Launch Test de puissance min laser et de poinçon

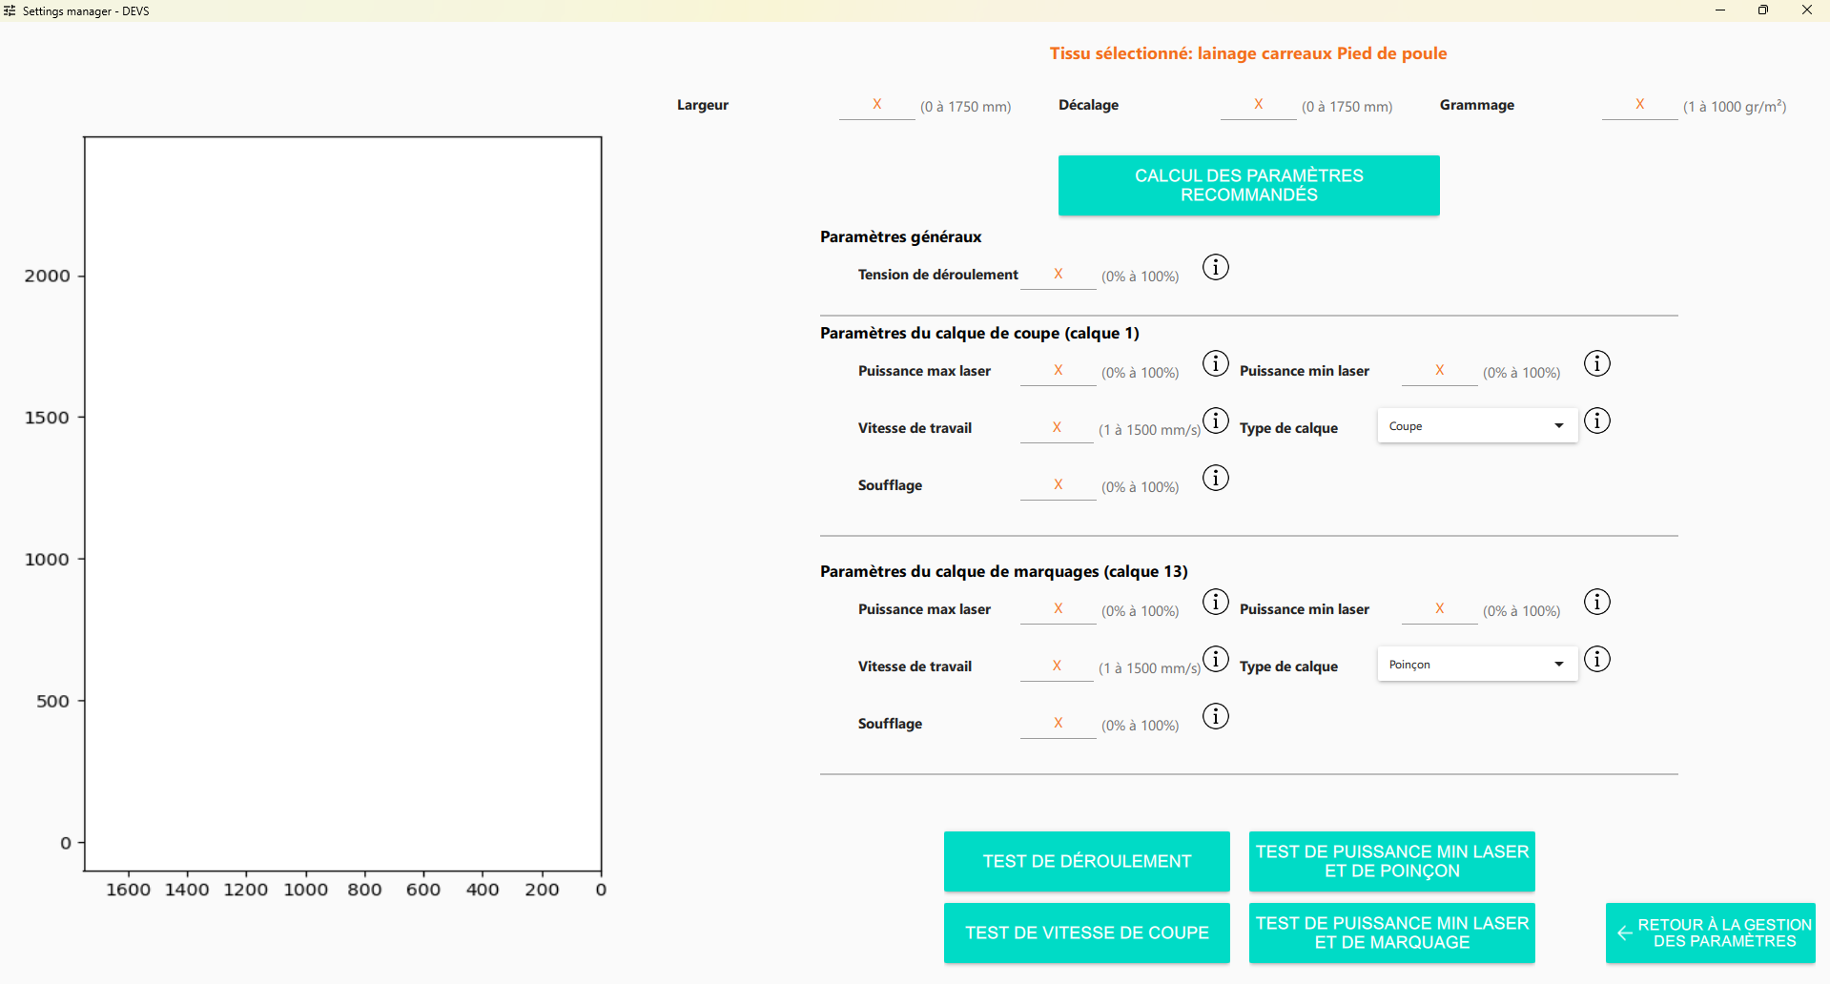[1391, 861]
